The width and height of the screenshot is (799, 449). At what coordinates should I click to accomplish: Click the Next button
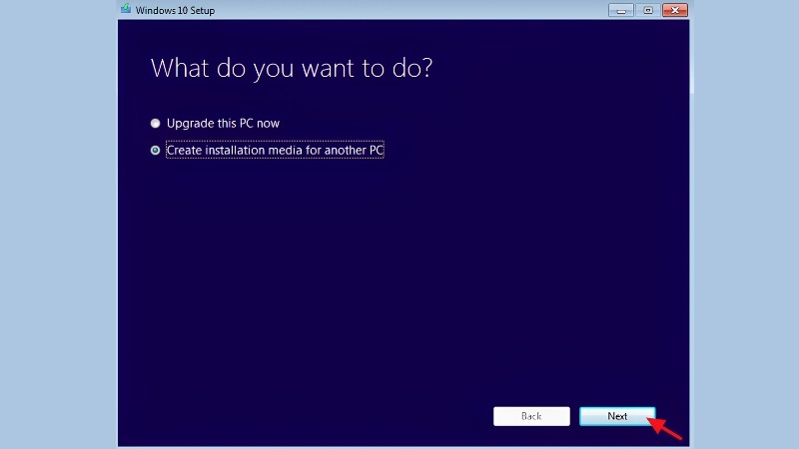click(617, 416)
